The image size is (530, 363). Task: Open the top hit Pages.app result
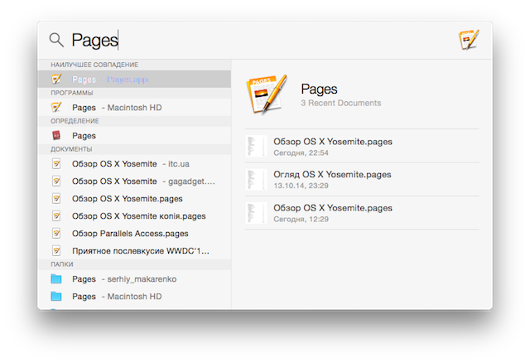[134, 80]
